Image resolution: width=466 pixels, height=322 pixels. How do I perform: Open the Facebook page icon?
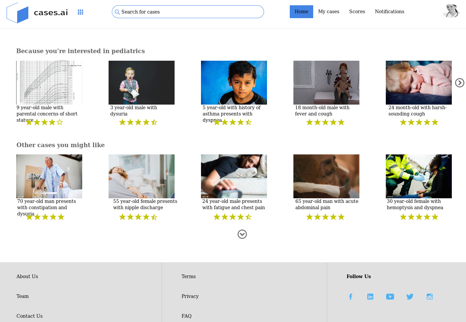pyautogui.click(x=350, y=297)
